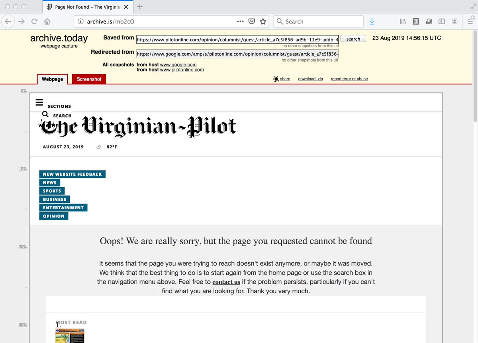Select the Page Not Found browser tab
This screenshot has width=478, height=343.
88,7
